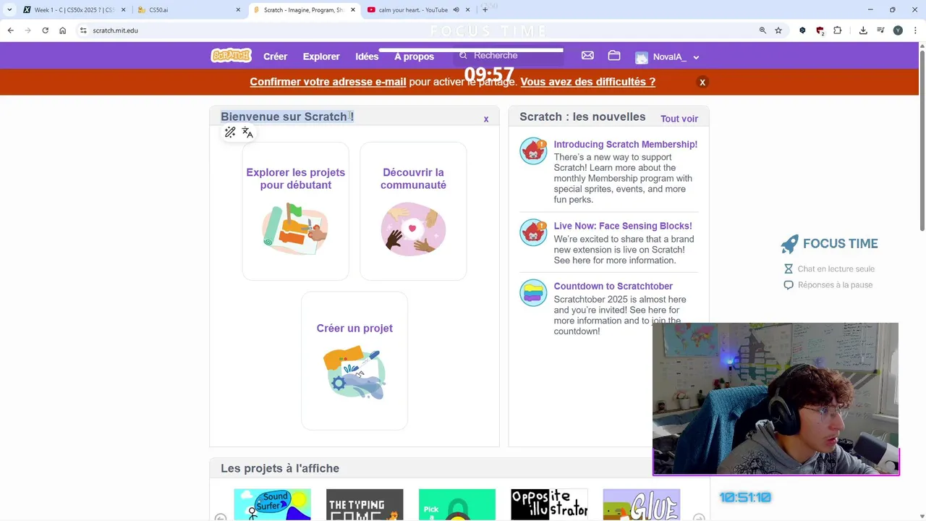The height and width of the screenshot is (521, 926).
Task: Click the NovaIA_ profile avatar
Action: pos(642,57)
